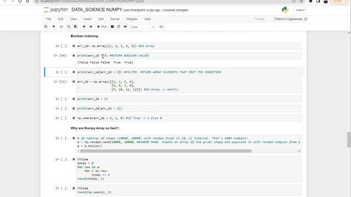Insert a cell below with the plus icon

click(54, 27)
